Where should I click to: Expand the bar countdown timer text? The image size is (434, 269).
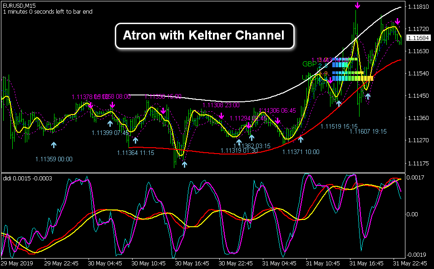(x=48, y=12)
